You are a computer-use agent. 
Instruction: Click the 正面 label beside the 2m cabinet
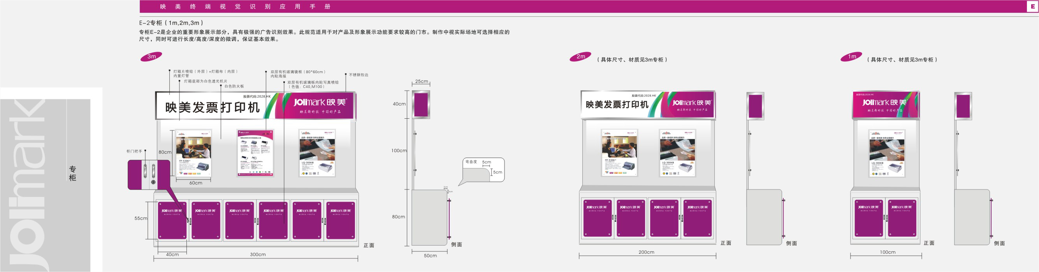pos(726,243)
